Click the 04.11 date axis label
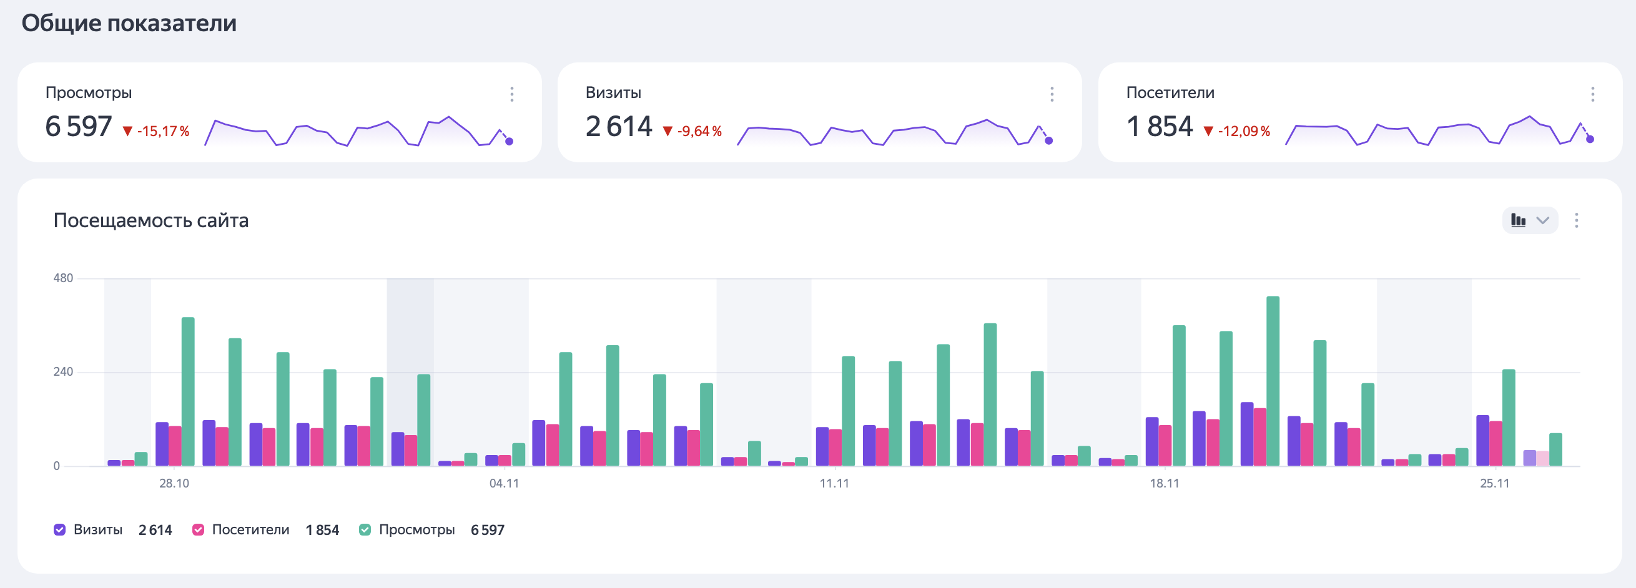1636x588 pixels. 504,483
